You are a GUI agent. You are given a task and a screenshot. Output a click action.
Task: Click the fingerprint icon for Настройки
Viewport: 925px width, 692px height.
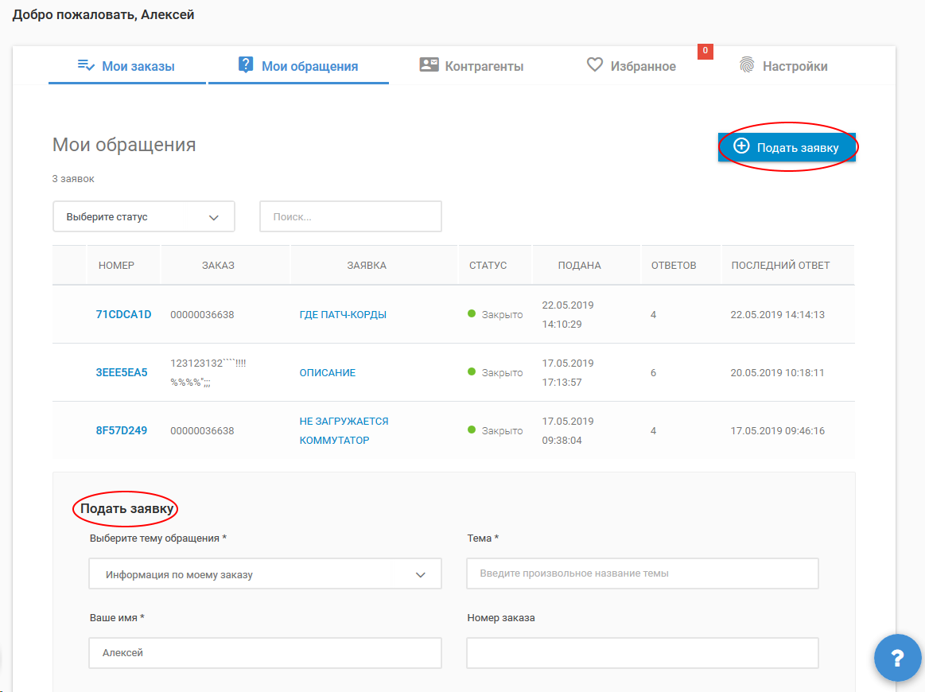[746, 65]
